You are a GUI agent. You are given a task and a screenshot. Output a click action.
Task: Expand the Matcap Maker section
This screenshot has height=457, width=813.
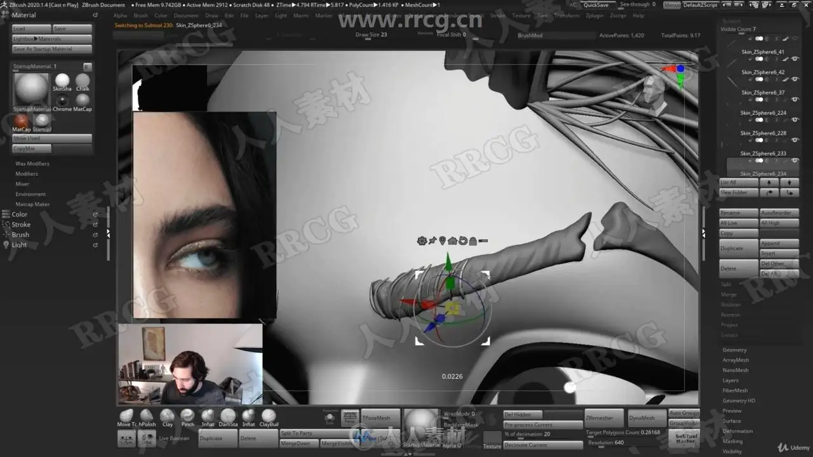32,204
